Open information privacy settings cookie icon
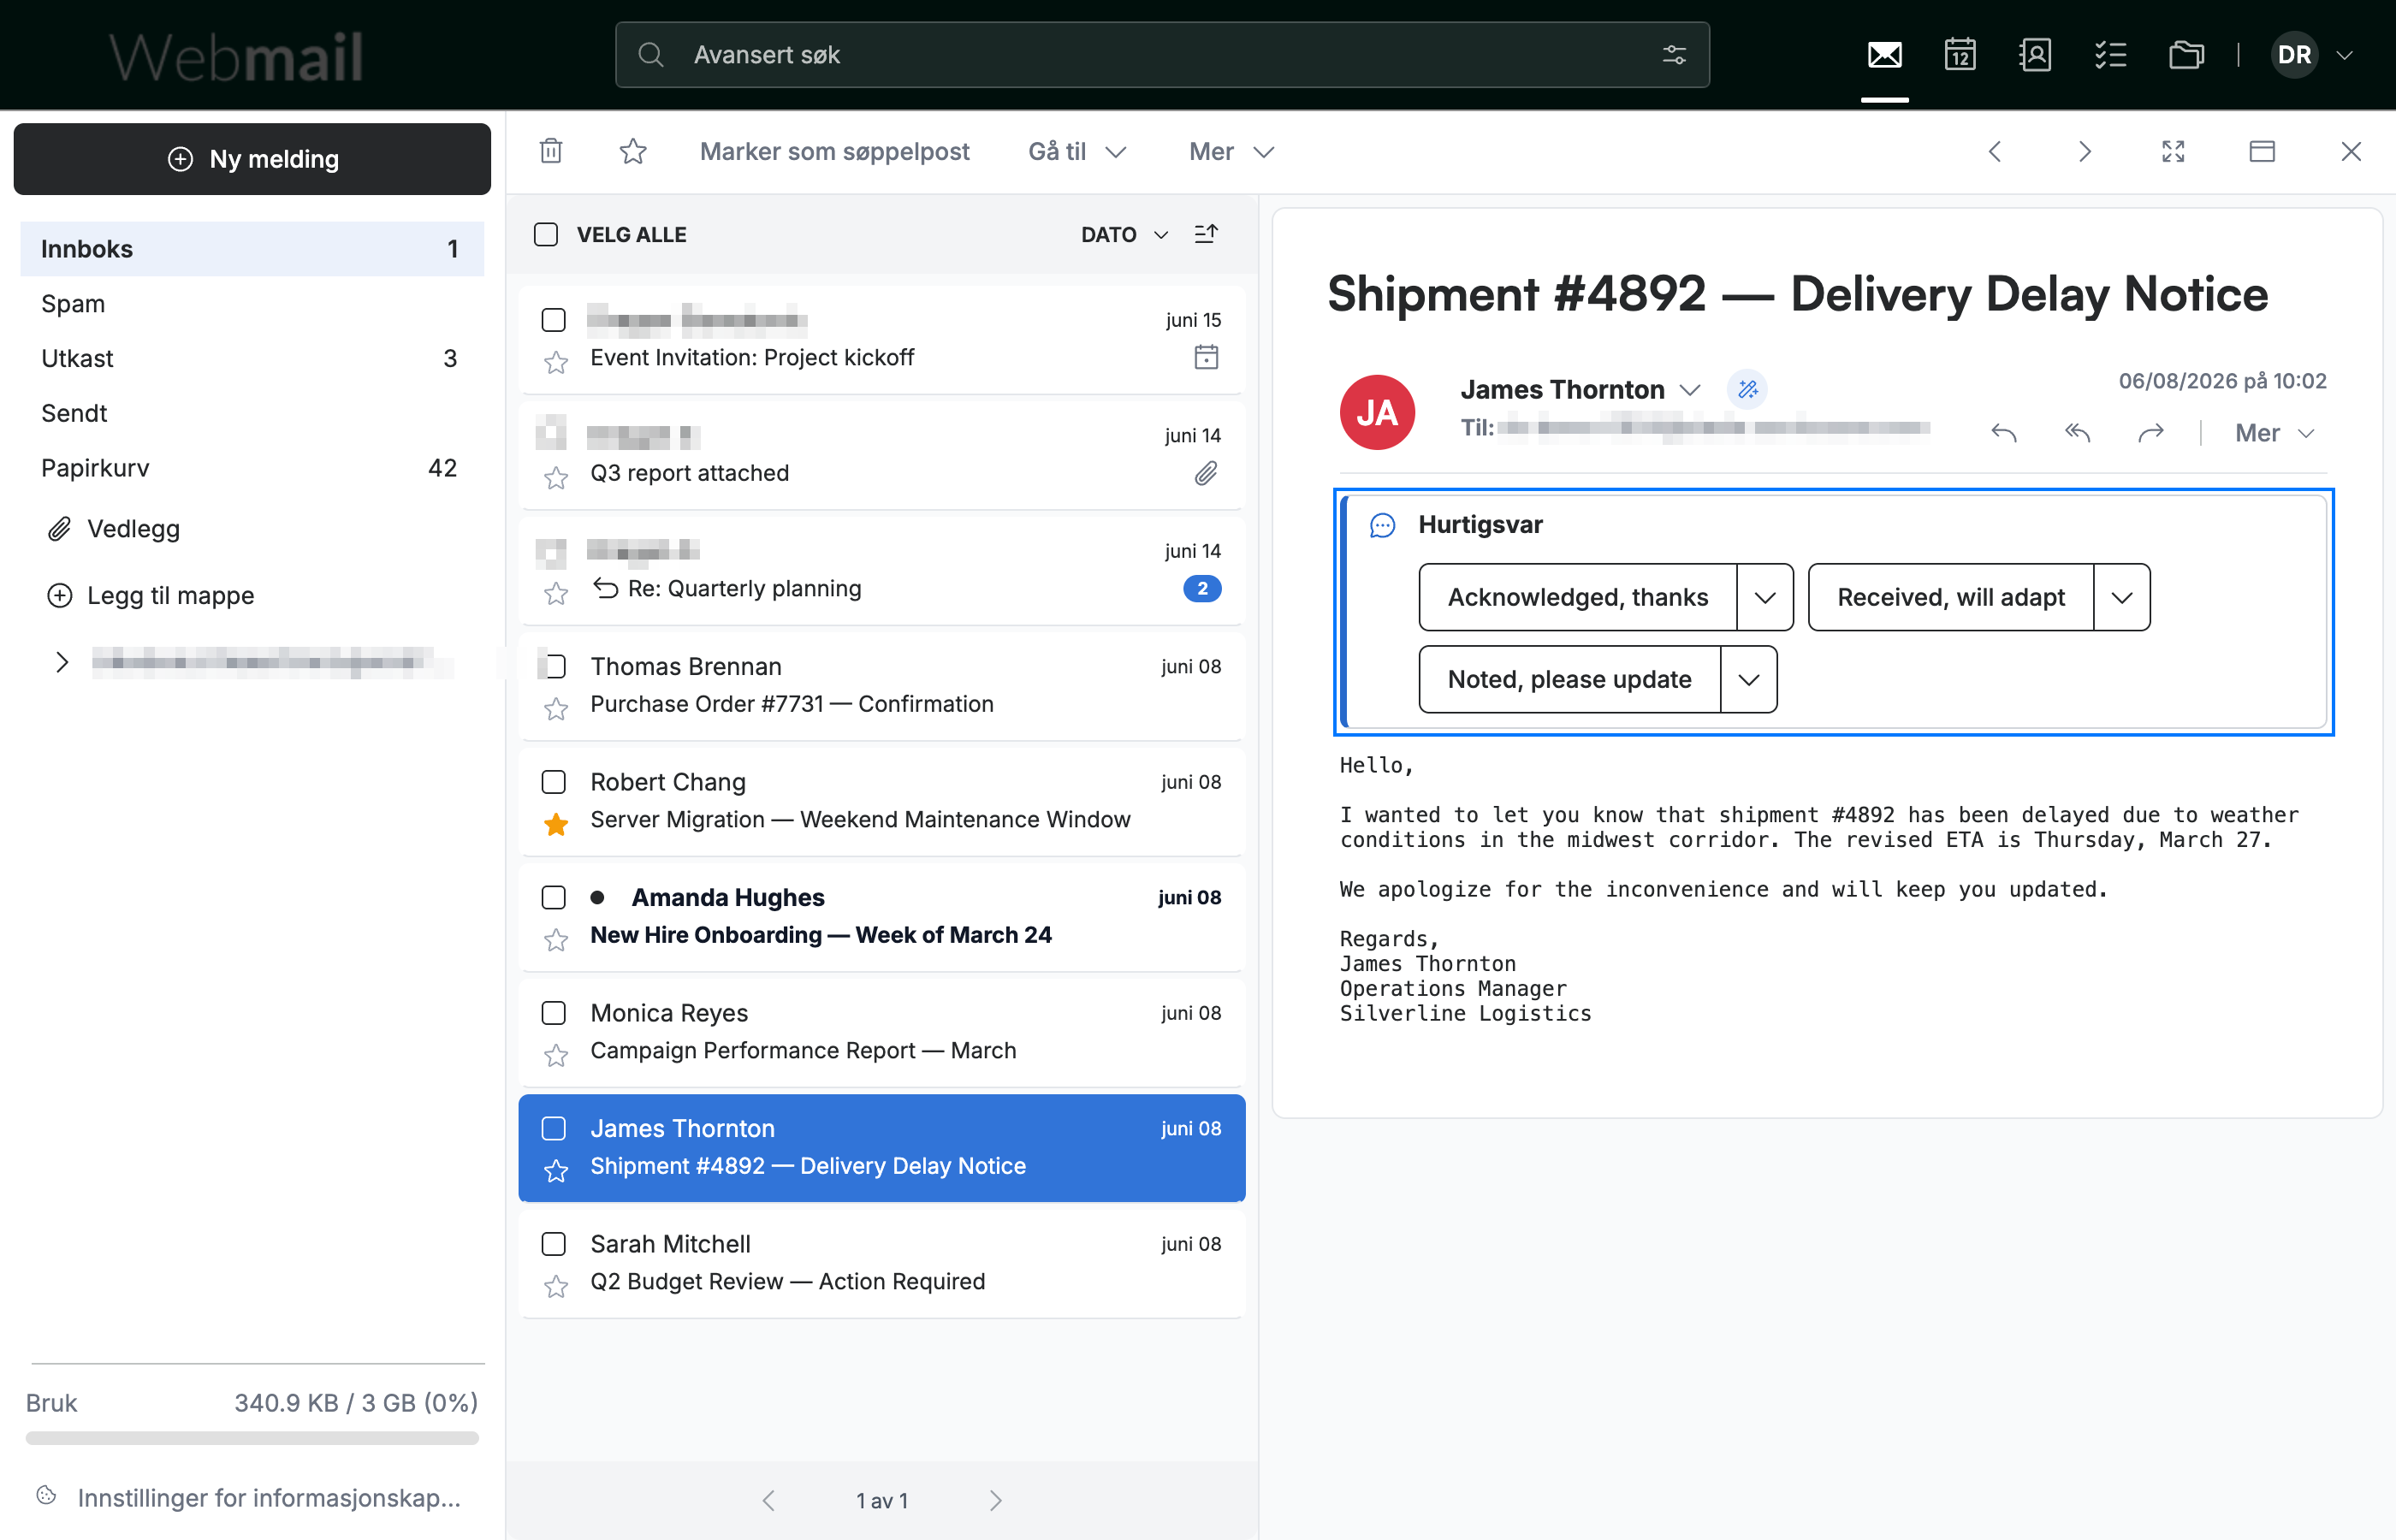The image size is (2396, 1540). tap(46, 1495)
